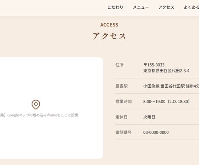The image size is (199, 165).
Task: Click the large アクセス heading
Action: pos(109,36)
